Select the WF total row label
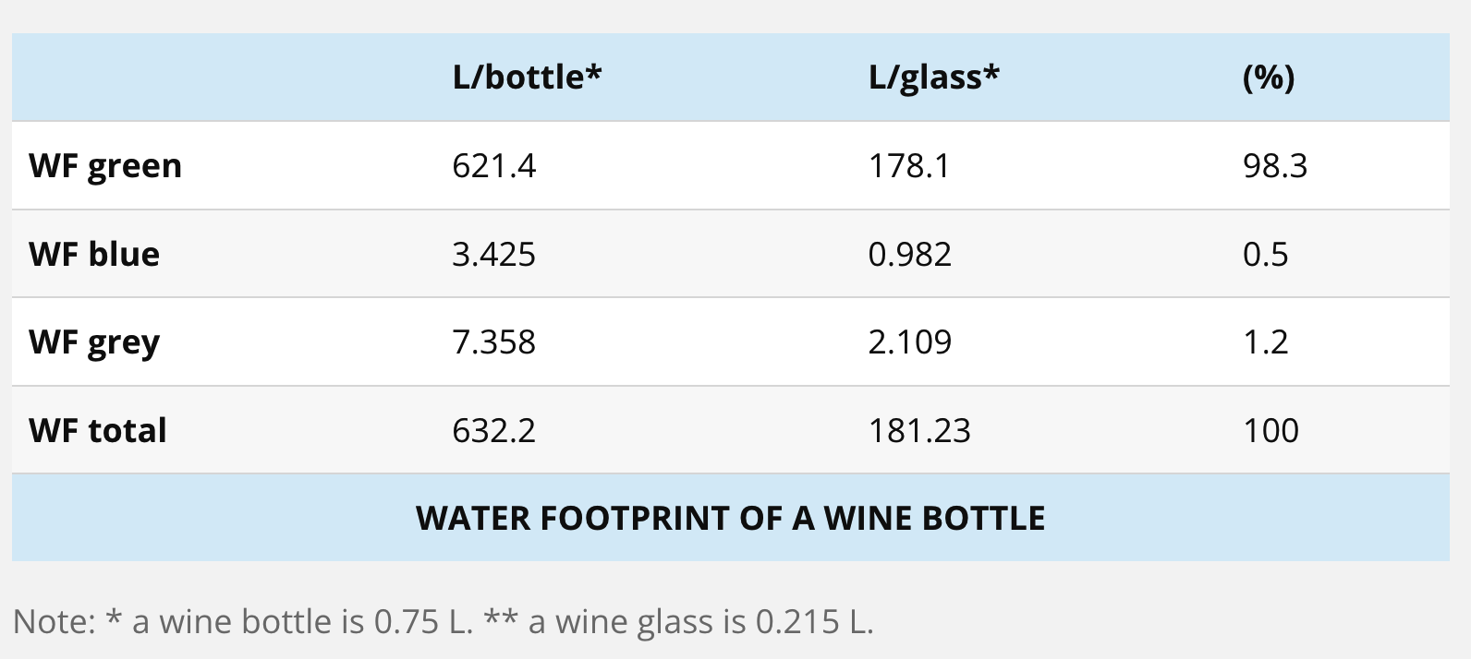The width and height of the screenshot is (1471, 659). [x=98, y=430]
